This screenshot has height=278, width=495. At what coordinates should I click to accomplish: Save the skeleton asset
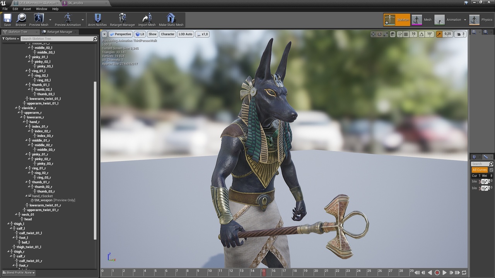(x=7, y=20)
